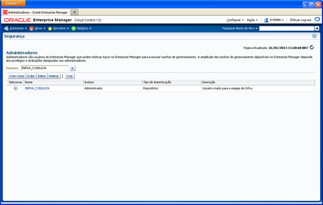The height and width of the screenshot is (205, 323).
Task: Open the Enterprise menu
Action: pyautogui.click(x=18, y=28)
